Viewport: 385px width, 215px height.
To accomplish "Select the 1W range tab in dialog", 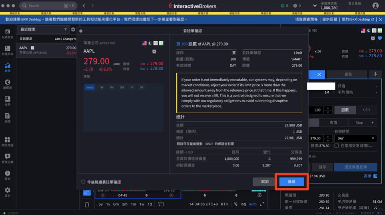I will [101, 87].
